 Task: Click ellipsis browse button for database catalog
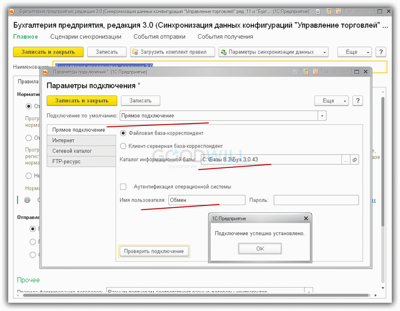tap(346, 160)
